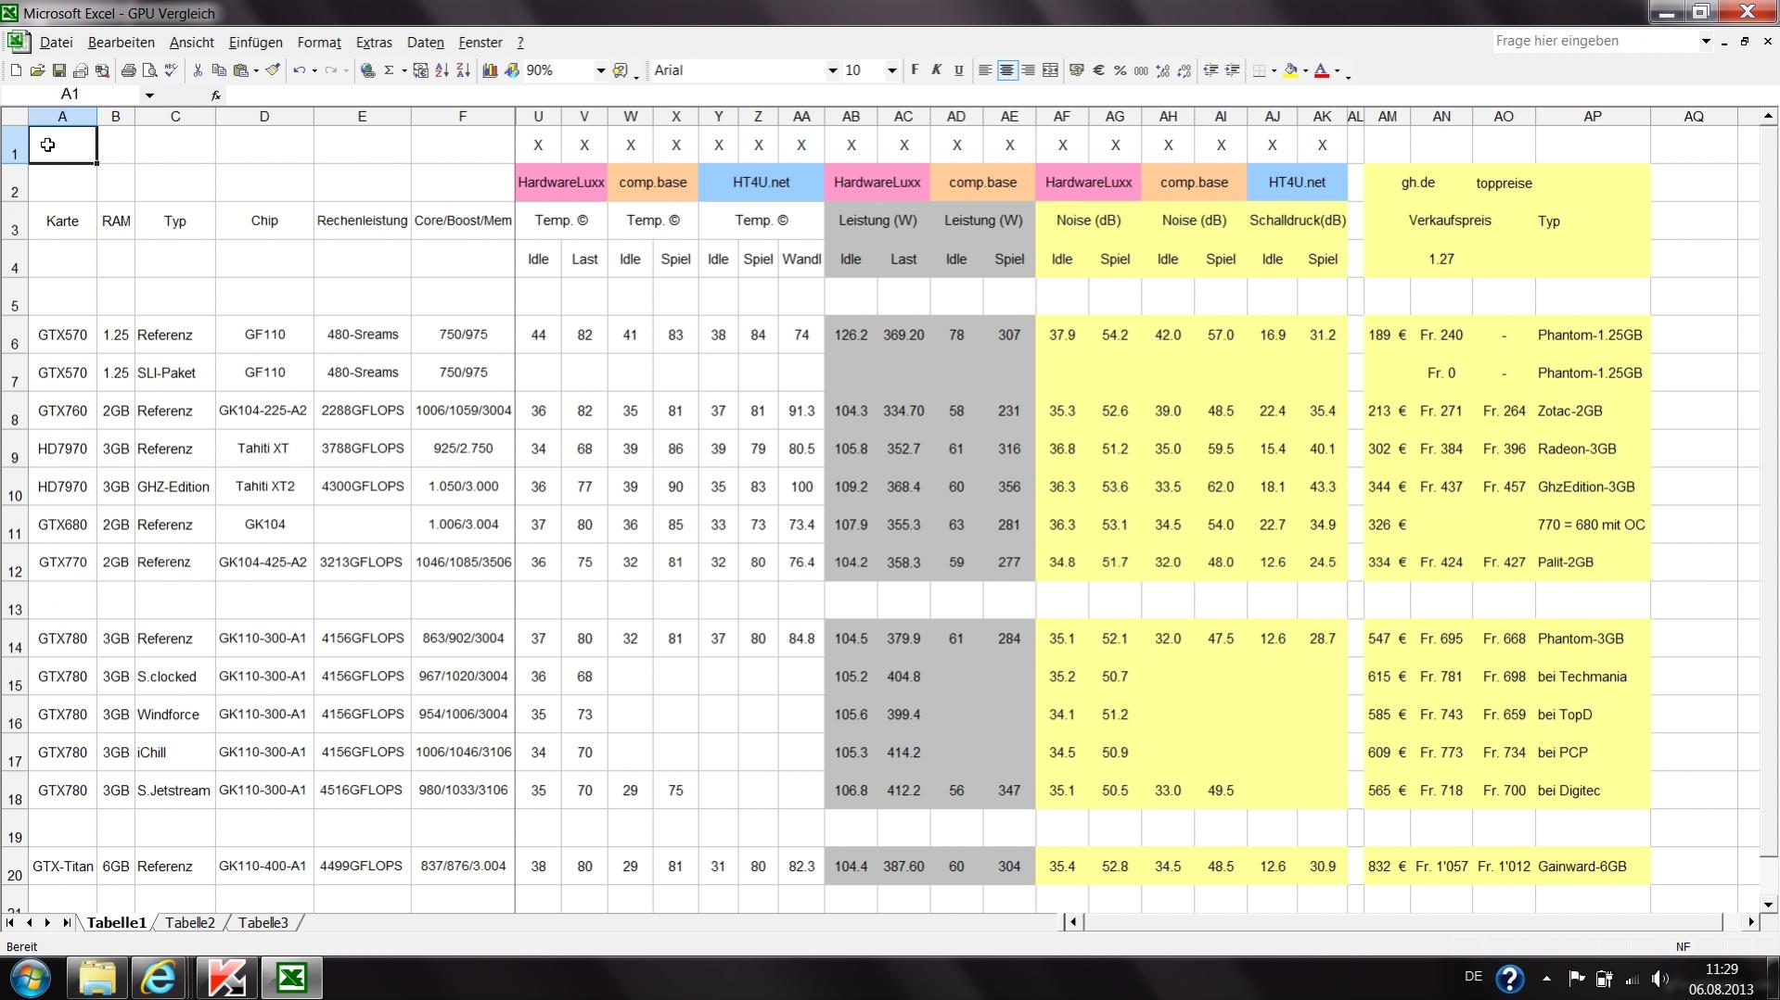
Task: Copy the selection
Action: tap(219, 70)
